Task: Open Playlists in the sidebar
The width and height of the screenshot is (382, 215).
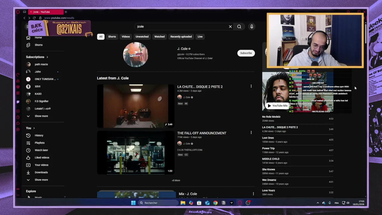Action: 39,143
